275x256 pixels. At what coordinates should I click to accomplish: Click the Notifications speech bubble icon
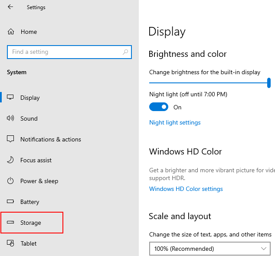(10, 139)
